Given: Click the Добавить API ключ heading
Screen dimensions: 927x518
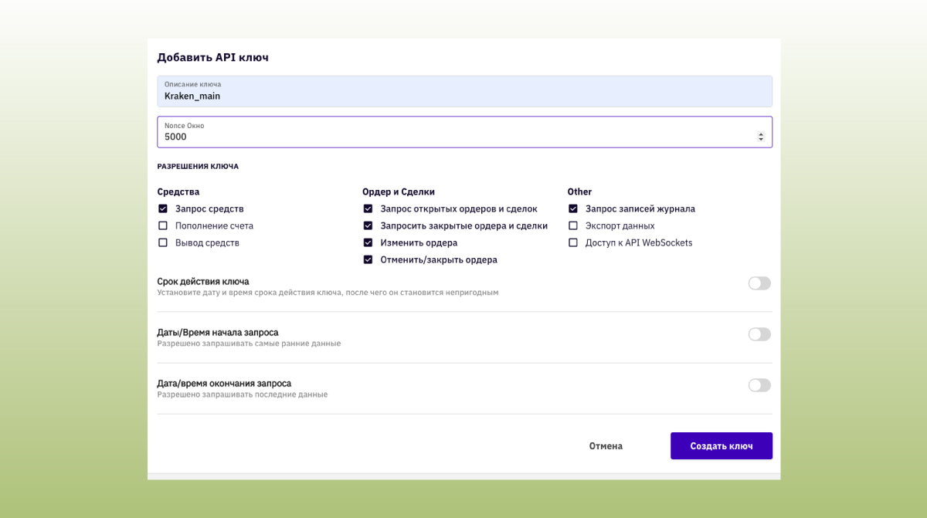Looking at the screenshot, I should pyautogui.click(x=214, y=57).
